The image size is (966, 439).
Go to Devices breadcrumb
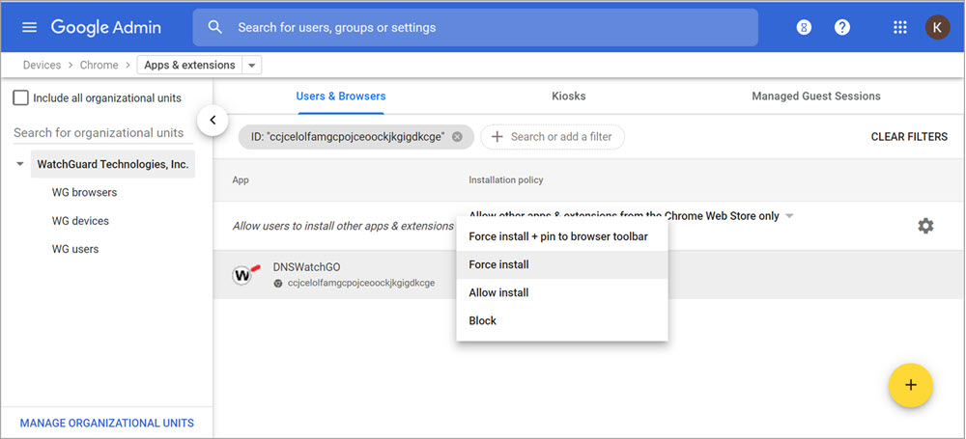42,65
